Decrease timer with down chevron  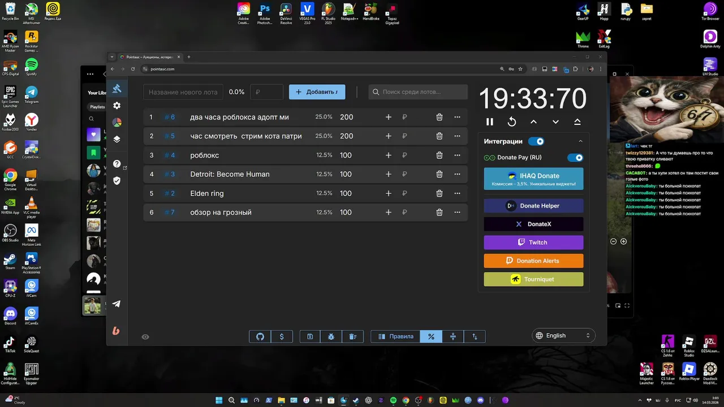point(555,122)
